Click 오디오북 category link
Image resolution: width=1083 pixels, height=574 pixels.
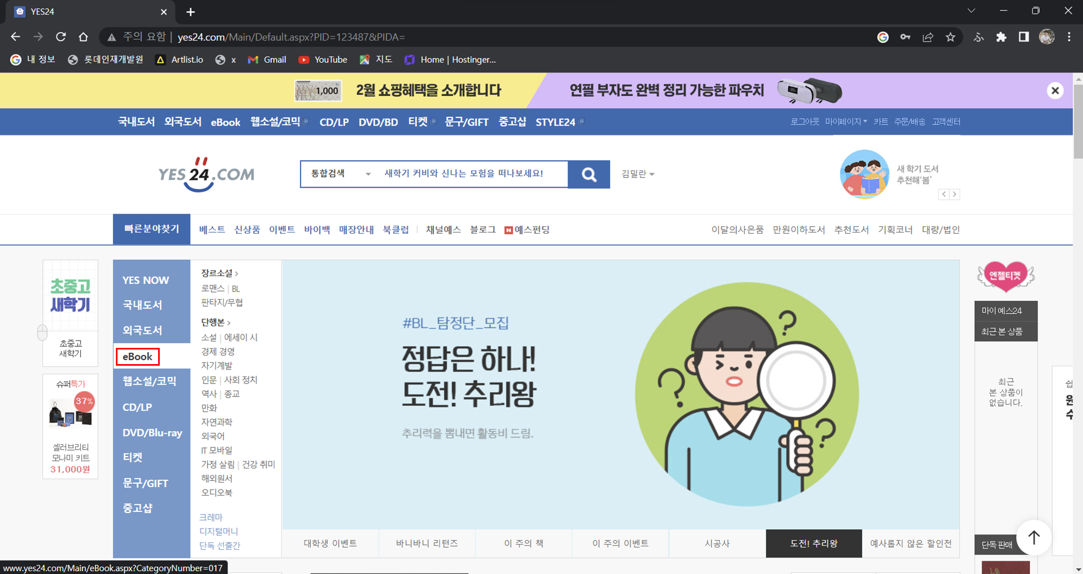[x=217, y=492]
